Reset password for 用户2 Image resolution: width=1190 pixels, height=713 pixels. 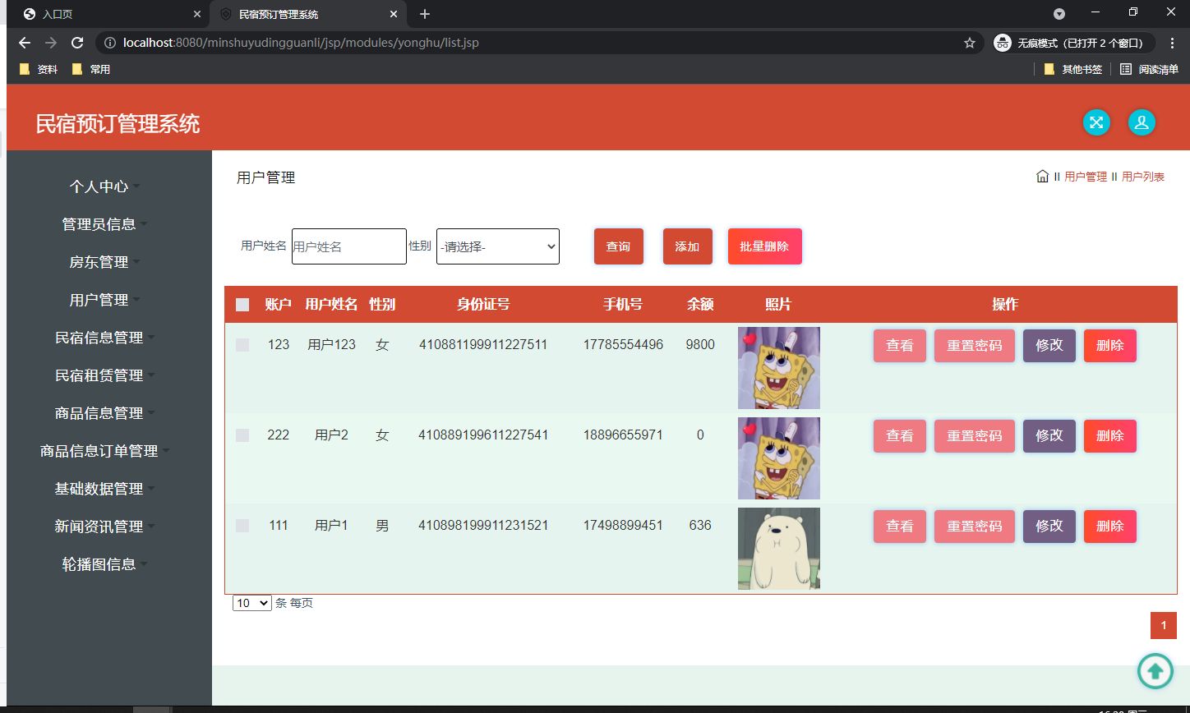[x=975, y=436]
